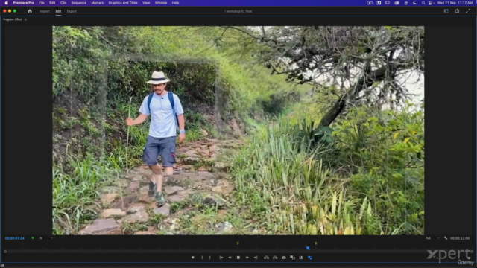The image size is (477, 268).
Task: Click the current timecode 00:00:07:24
Action: [x=15, y=238]
